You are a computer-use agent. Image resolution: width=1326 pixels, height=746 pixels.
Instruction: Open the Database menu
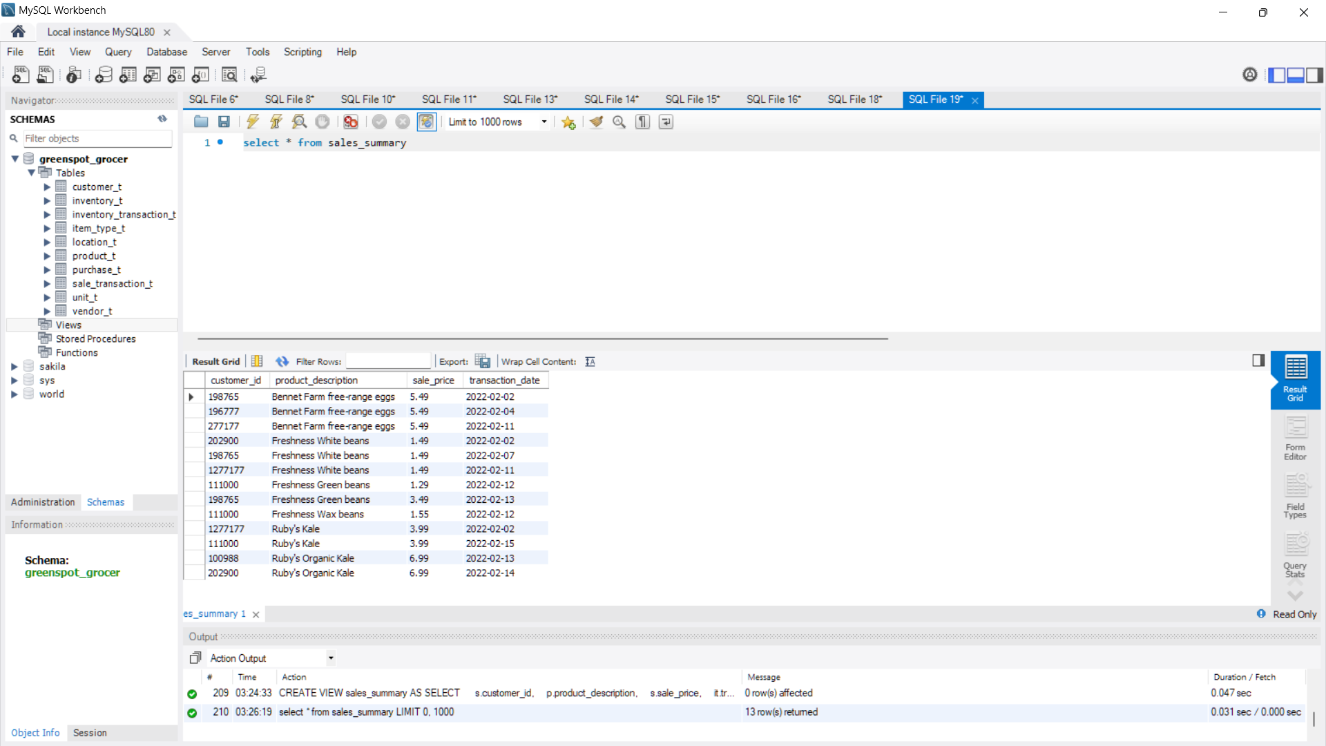166,52
